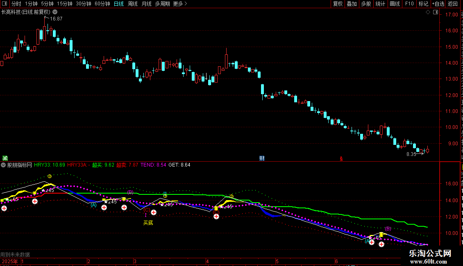Click month 2 marker on time axis
The image size is (463, 266).
click(89, 261)
